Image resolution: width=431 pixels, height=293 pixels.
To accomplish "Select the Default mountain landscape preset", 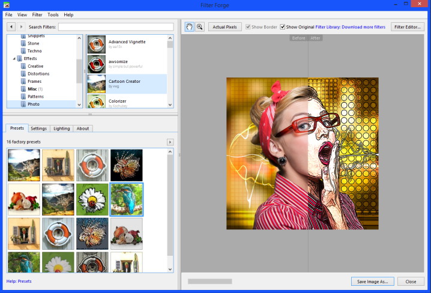I will click(24, 165).
